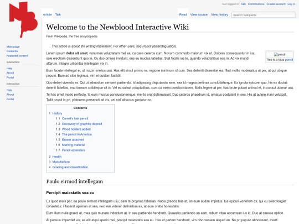This screenshot has height=224, width=299.
Task: Jump to Pencil extenders section
Action: coord(74,150)
